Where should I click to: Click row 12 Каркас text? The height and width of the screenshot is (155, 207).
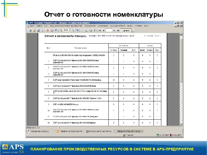pyautogui.click(x=74, y=123)
